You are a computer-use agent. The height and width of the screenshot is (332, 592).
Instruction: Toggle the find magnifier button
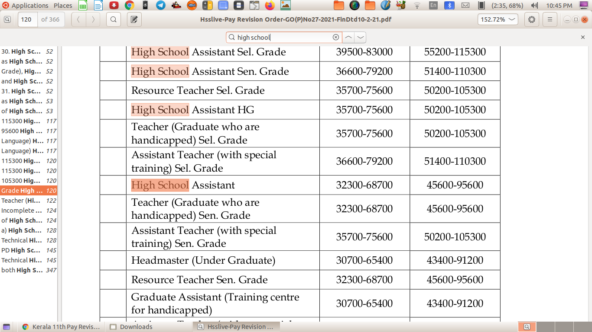[x=114, y=19]
